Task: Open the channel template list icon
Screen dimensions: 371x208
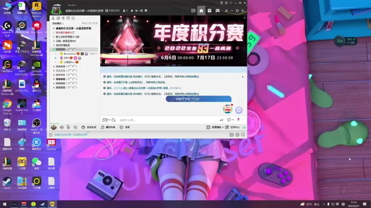Action: click(x=210, y=11)
